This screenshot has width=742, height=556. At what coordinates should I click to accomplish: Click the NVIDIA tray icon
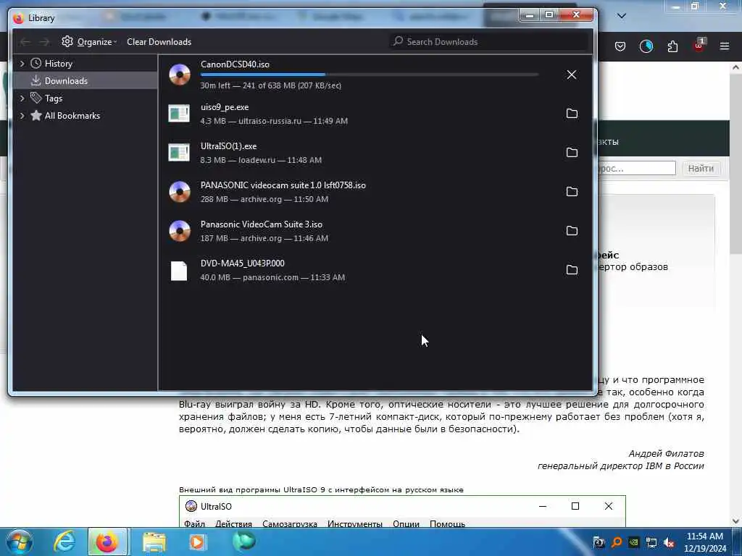pos(634,542)
